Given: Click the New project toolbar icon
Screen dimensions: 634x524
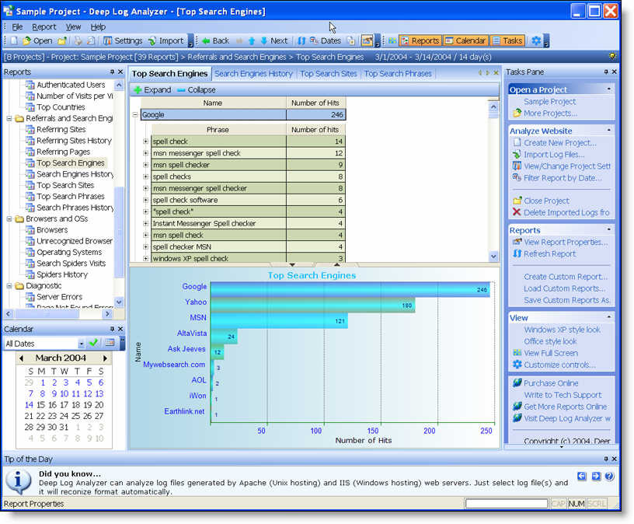Looking at the screenshot, I should click(15, 41).
